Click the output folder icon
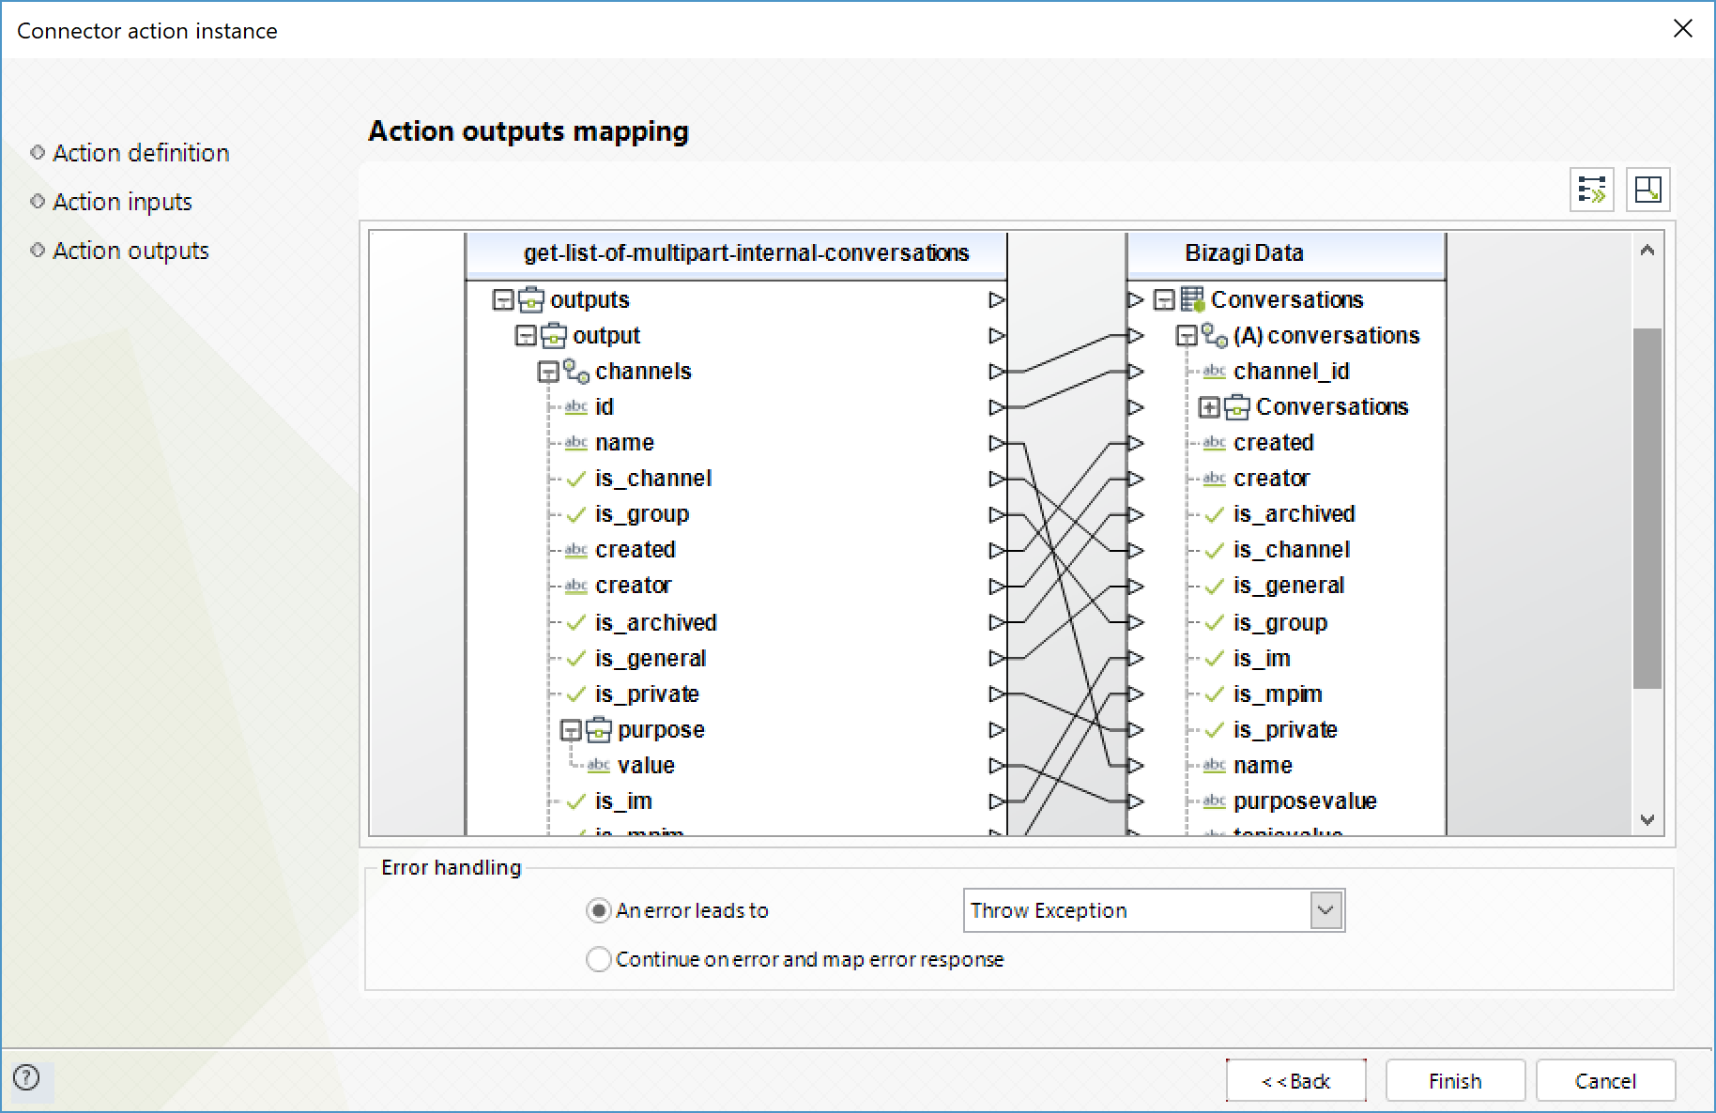This screenshot has width=1716, height=1113. click(554, 336)
